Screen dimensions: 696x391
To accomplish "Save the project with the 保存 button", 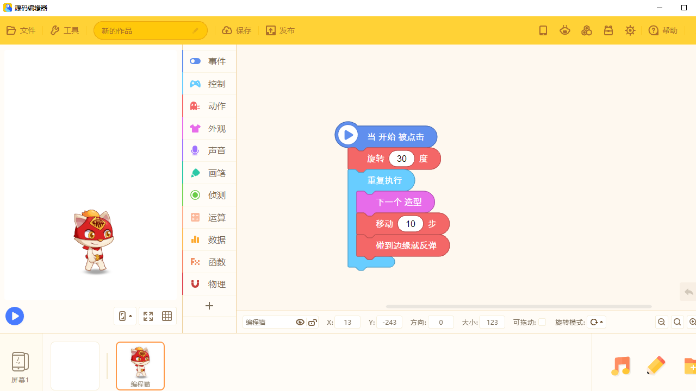I will point(236,30).
